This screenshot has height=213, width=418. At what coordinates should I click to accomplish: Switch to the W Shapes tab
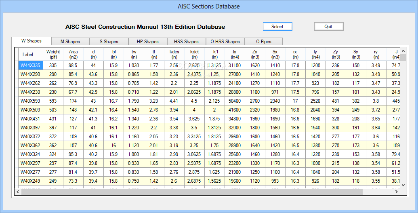(32, 41)
